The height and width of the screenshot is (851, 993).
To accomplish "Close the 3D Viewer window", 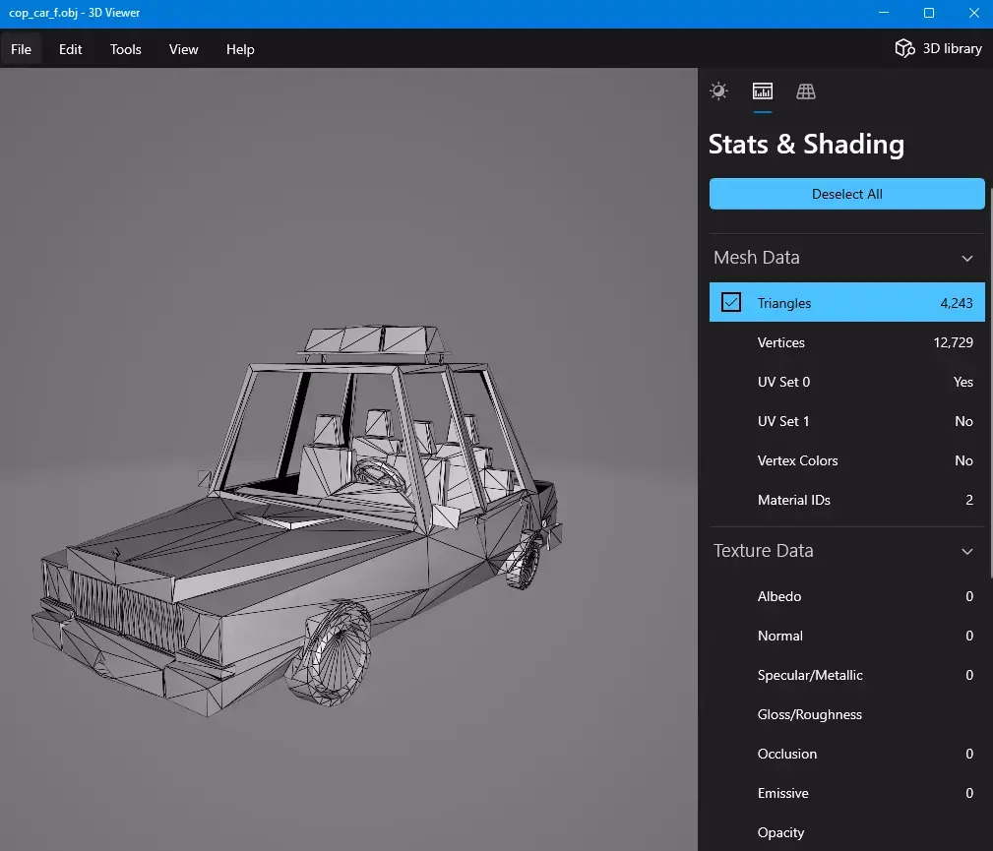I will [x=973, y=13].
